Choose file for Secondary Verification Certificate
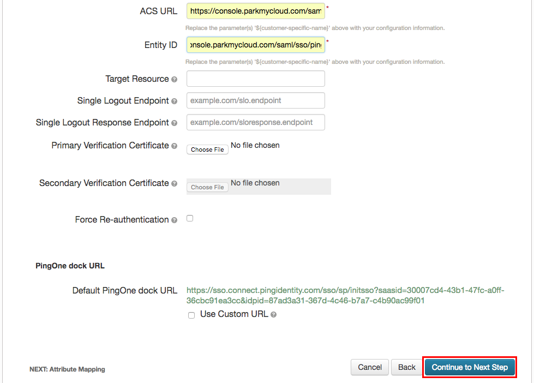 click(207, 187)
